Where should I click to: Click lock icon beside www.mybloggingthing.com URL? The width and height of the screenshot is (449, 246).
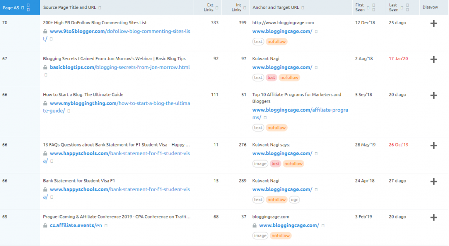[x=45, y=103]
